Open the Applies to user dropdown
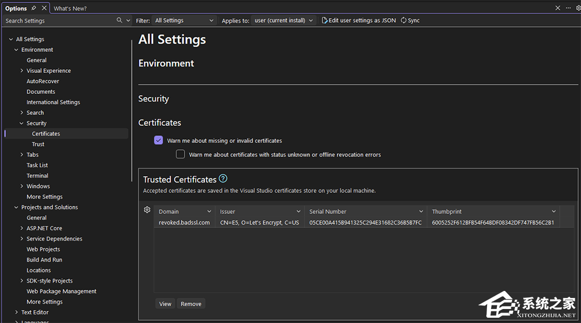Viewport: 581px width, 323px height. pos(283,20)
